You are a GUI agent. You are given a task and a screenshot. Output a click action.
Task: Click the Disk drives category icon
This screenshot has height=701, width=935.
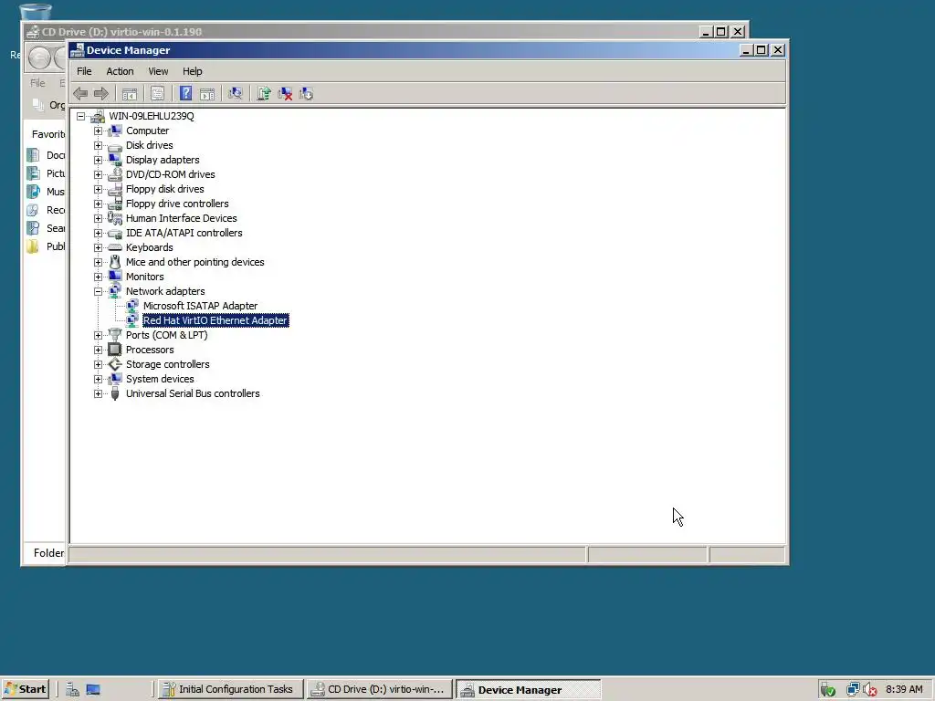tap(115, 145)
